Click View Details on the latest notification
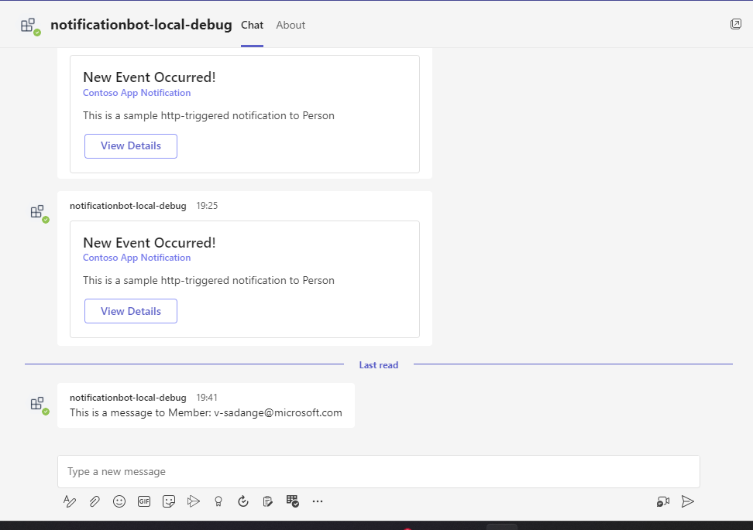This screenshot has width=753, height=530. pos(130,310)
